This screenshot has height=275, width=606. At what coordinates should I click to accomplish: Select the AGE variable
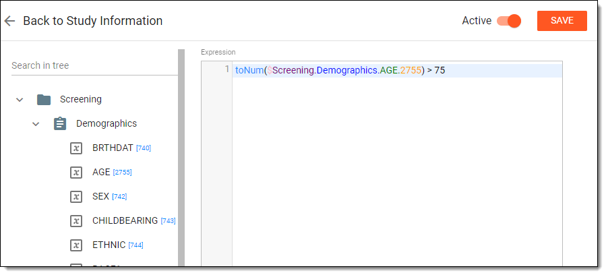point(101,173)
